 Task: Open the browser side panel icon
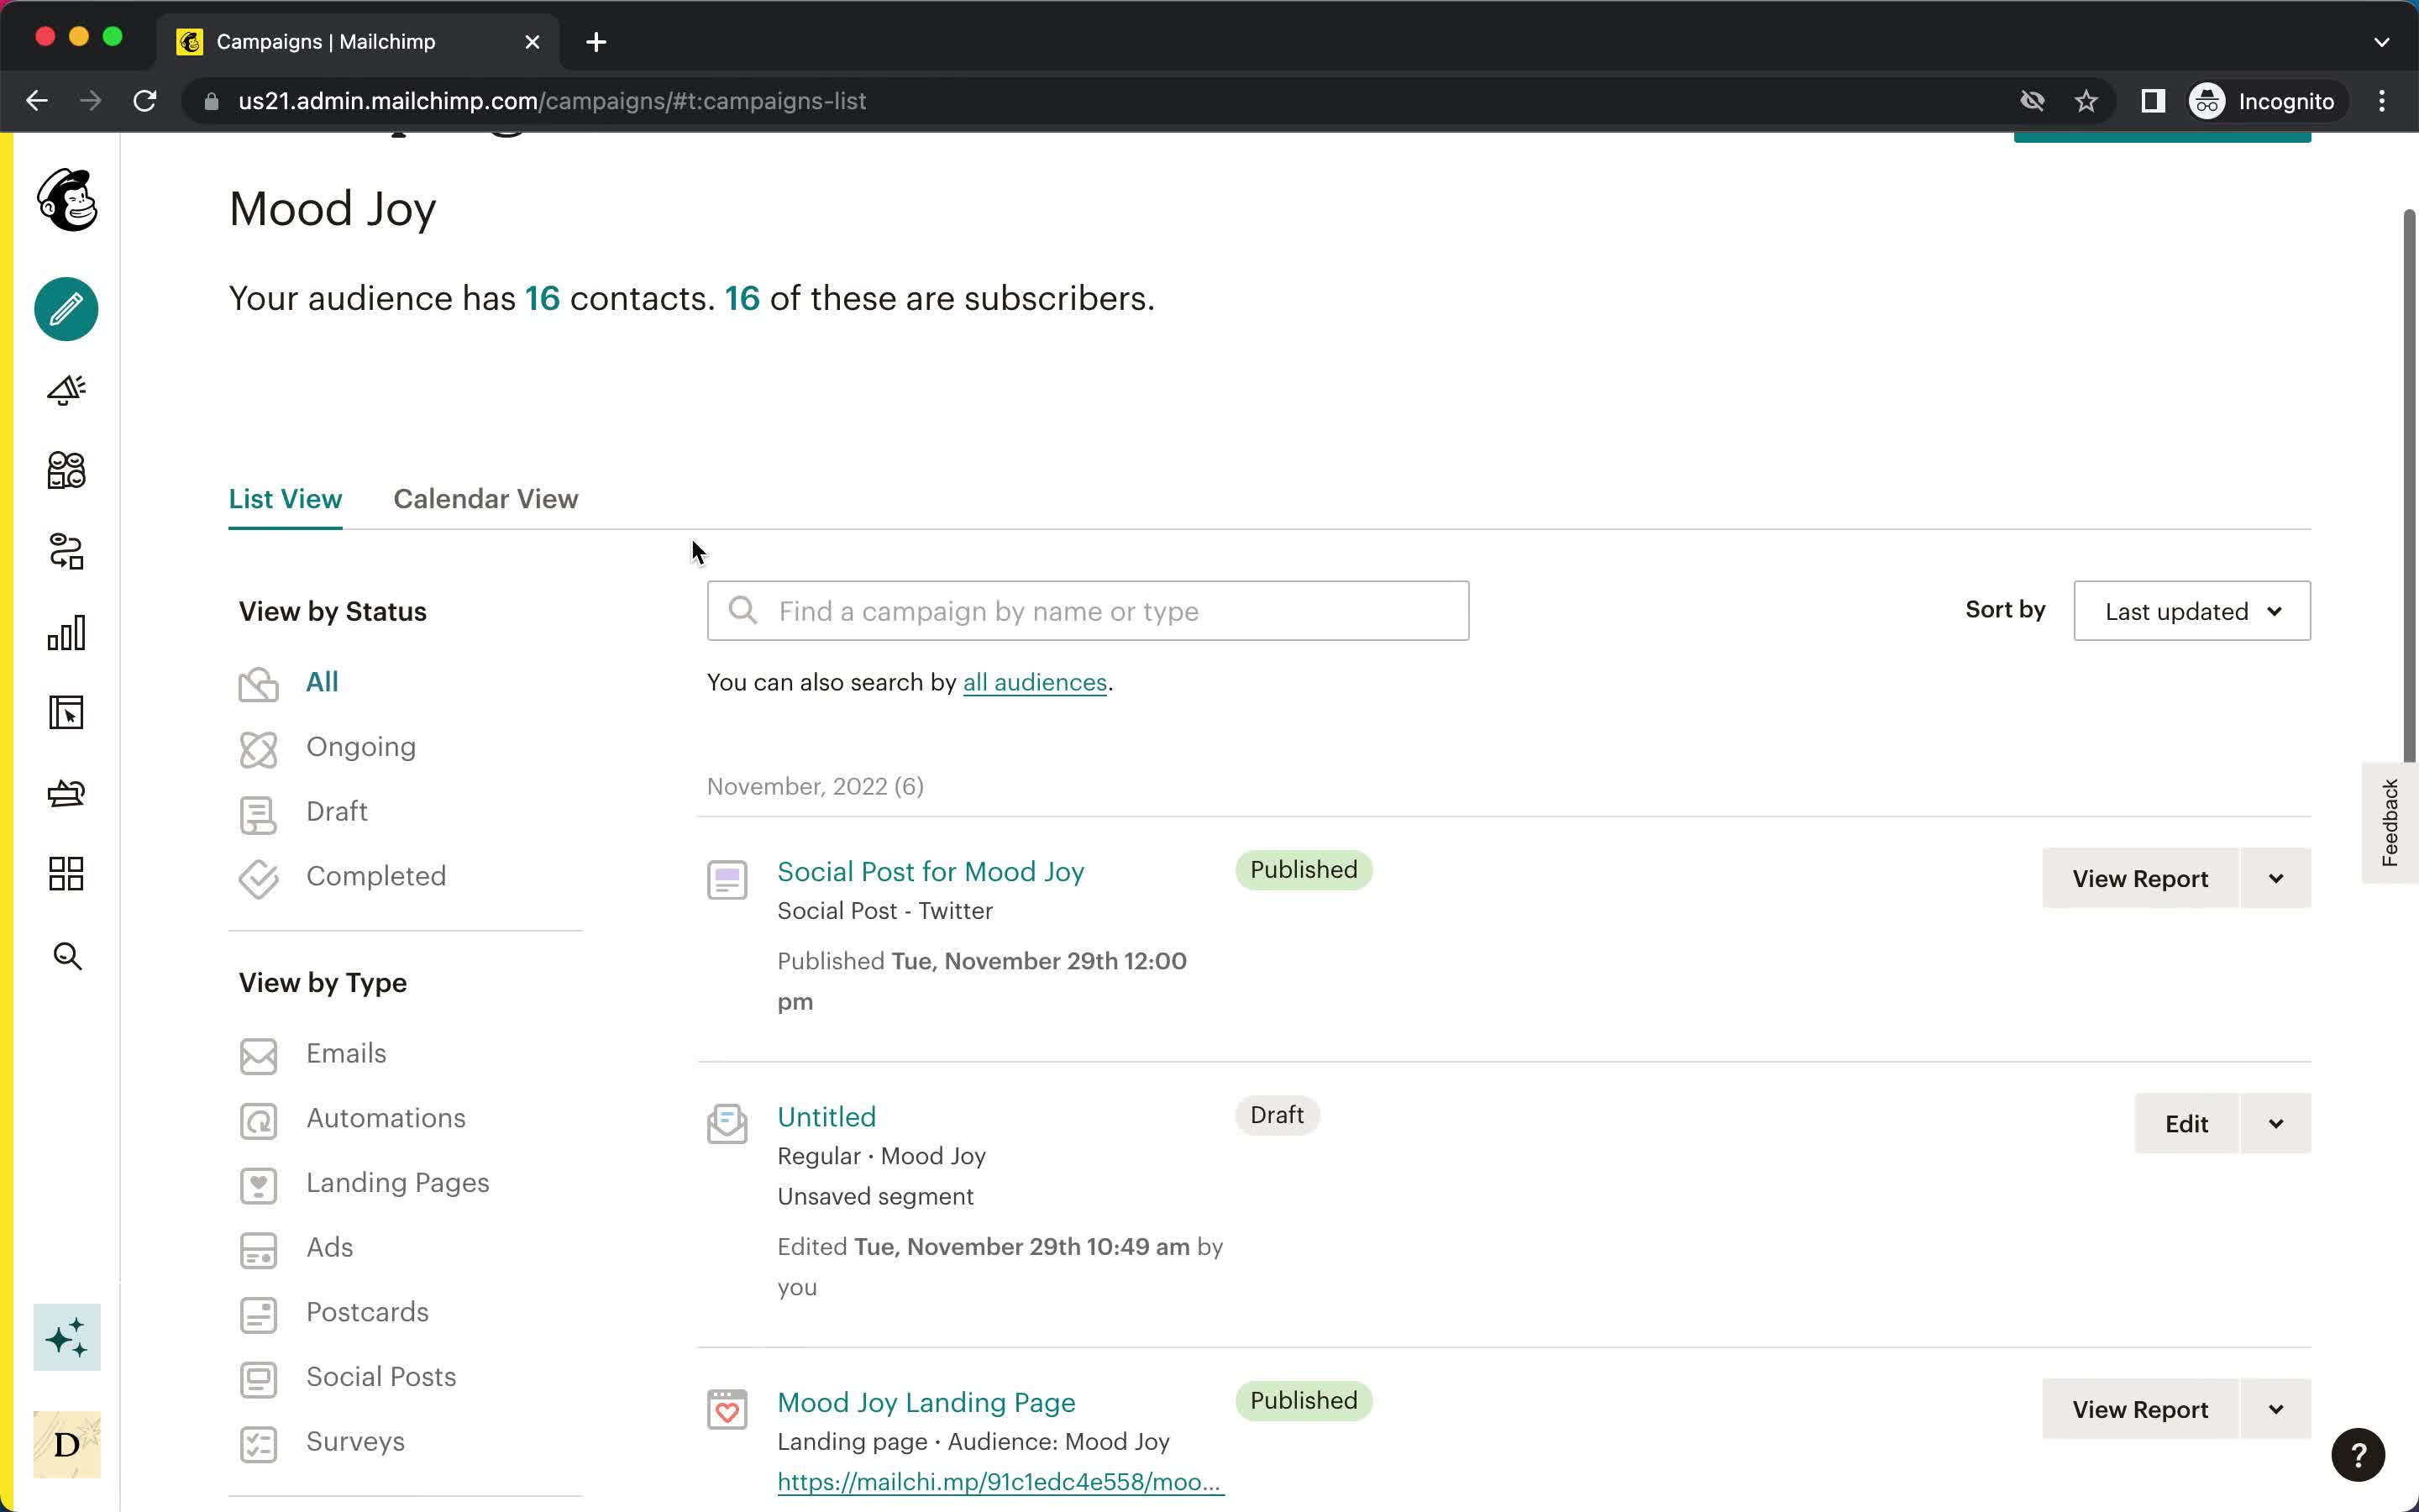click(2153, 101)
